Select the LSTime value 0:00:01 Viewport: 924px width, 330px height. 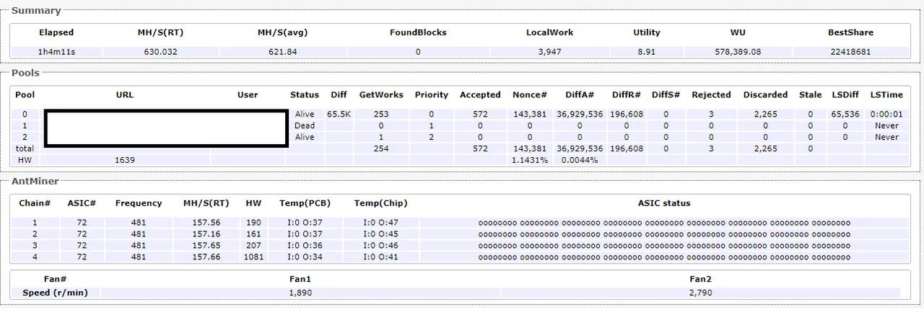886,114
